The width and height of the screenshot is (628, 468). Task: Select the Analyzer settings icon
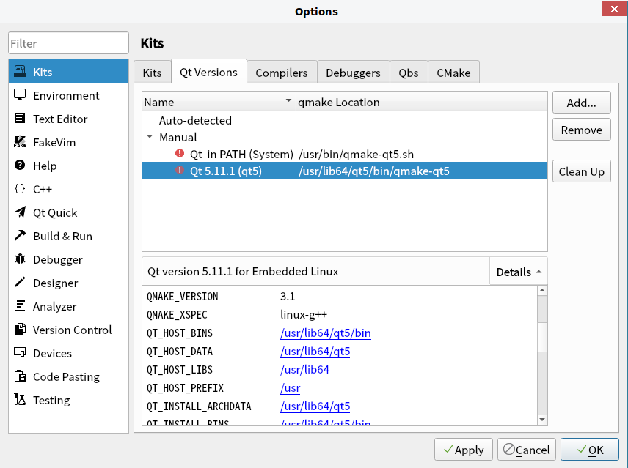[20, 306]
